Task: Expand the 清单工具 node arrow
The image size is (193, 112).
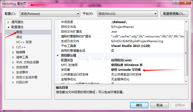Action: (x=13, y=57)
